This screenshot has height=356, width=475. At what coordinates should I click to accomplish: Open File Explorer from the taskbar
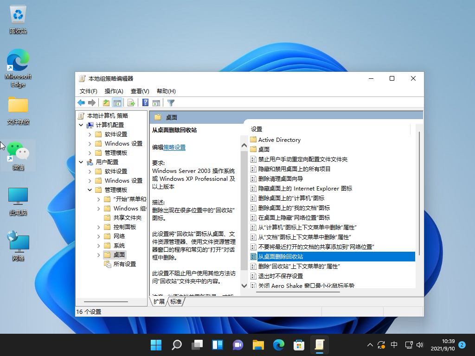pos(258,345)
